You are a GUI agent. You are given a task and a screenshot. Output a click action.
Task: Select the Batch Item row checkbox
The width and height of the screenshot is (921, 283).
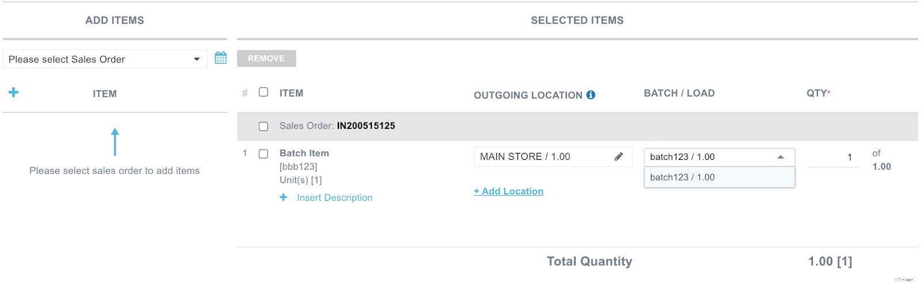click(x=264, y=154)
